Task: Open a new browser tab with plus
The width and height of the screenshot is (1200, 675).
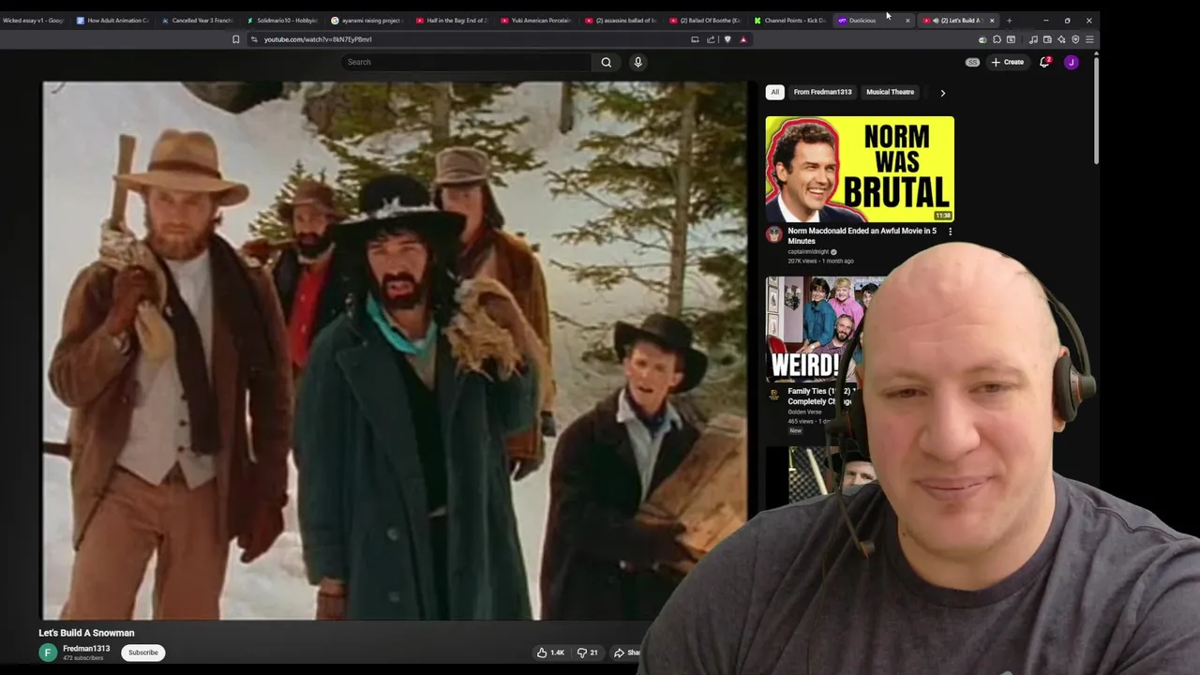Action: coord(1009,20)
